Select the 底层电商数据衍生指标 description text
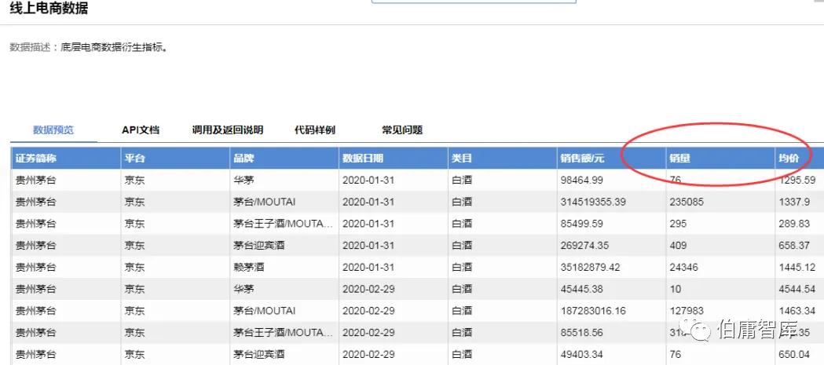This screenshot has width=824, height=365. pos(114,48)
